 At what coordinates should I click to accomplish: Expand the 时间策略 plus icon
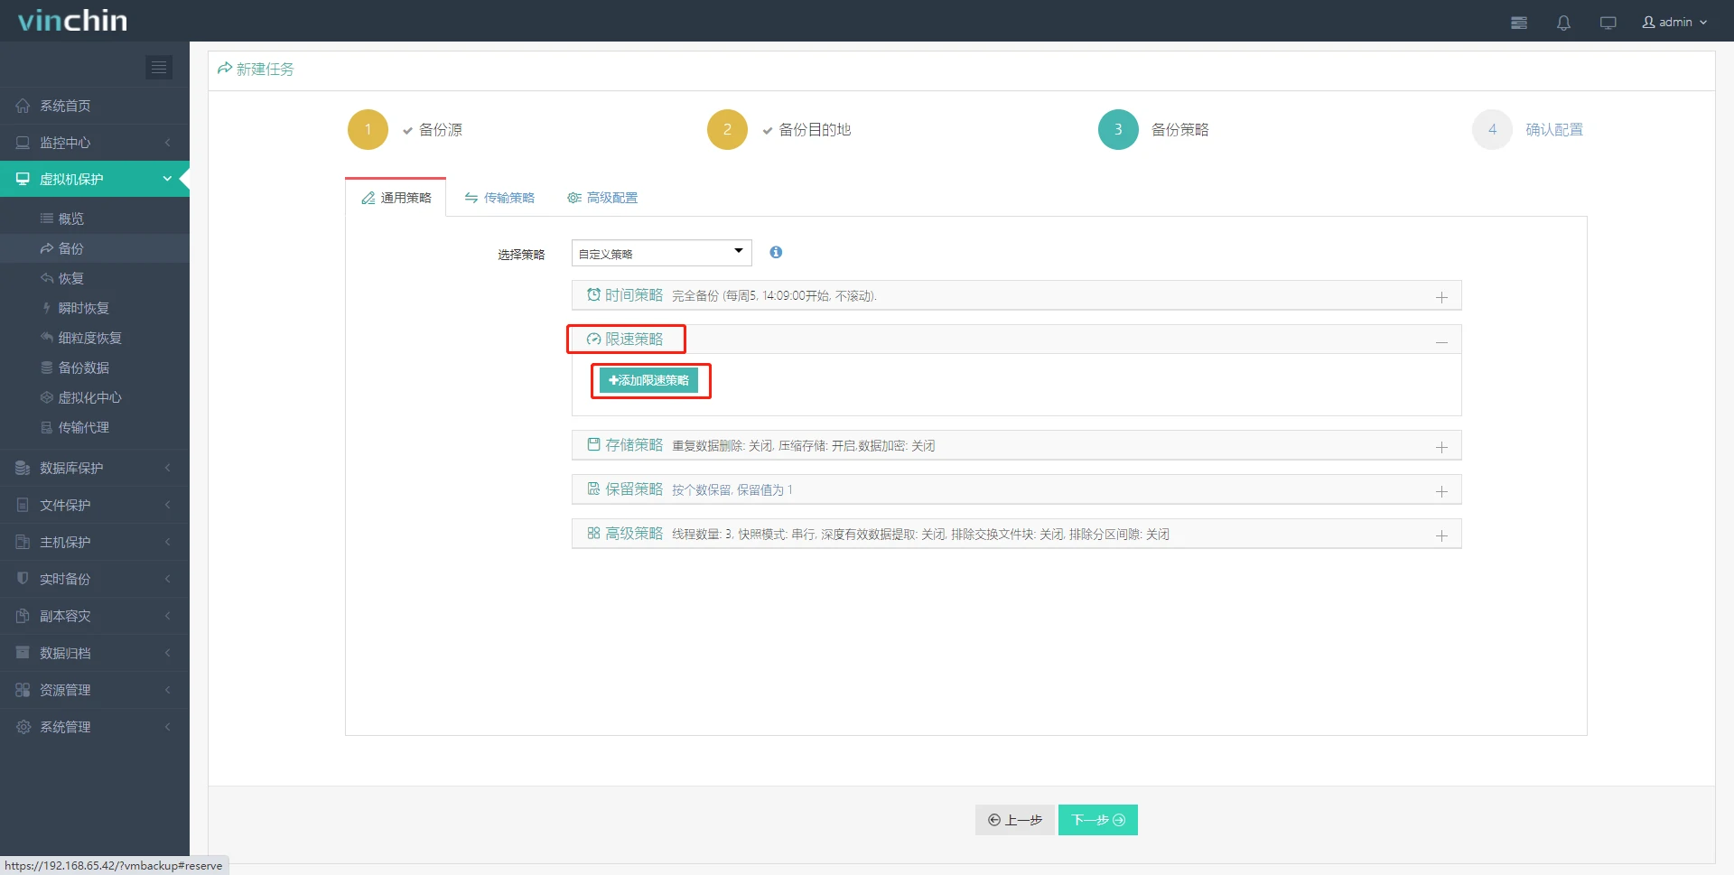(x=1441, y=296)
